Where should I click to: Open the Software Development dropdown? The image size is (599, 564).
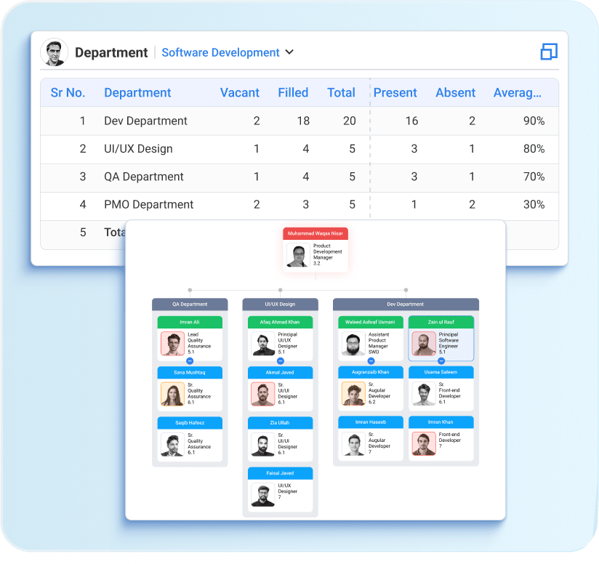[222, 52]
